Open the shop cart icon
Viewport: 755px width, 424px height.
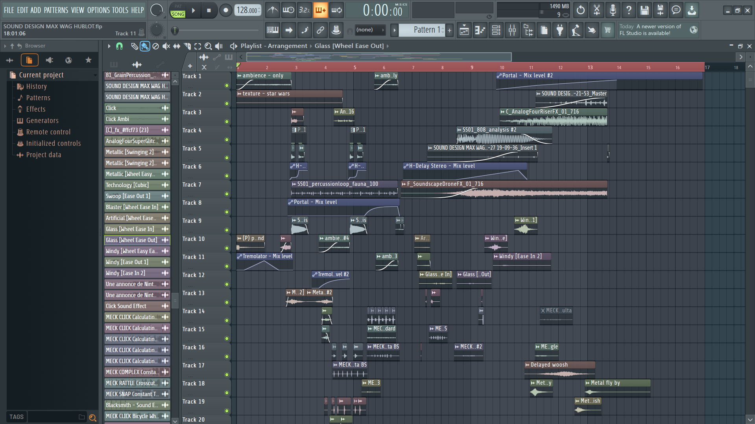pos(608,30)
